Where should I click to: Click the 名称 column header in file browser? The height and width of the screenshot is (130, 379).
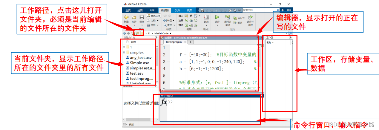(x=133, y=42)
